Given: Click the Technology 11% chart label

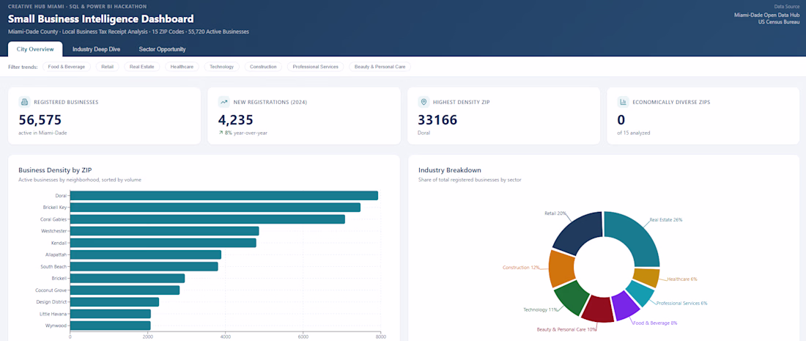Looking at the screenshot, I should [x=541, y=309].
